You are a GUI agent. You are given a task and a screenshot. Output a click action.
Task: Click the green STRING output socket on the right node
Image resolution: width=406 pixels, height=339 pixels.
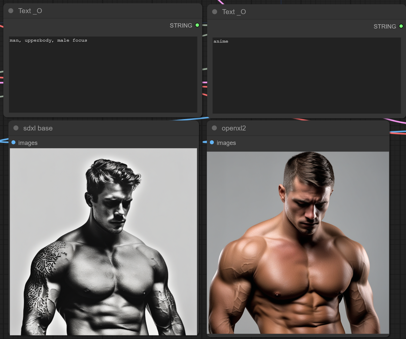[x=401, y=26]
